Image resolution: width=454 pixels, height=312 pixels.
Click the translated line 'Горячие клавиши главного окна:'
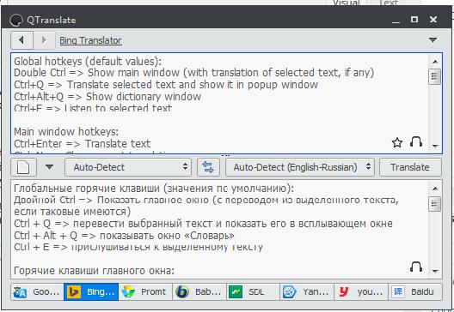(x=94, y=271)
